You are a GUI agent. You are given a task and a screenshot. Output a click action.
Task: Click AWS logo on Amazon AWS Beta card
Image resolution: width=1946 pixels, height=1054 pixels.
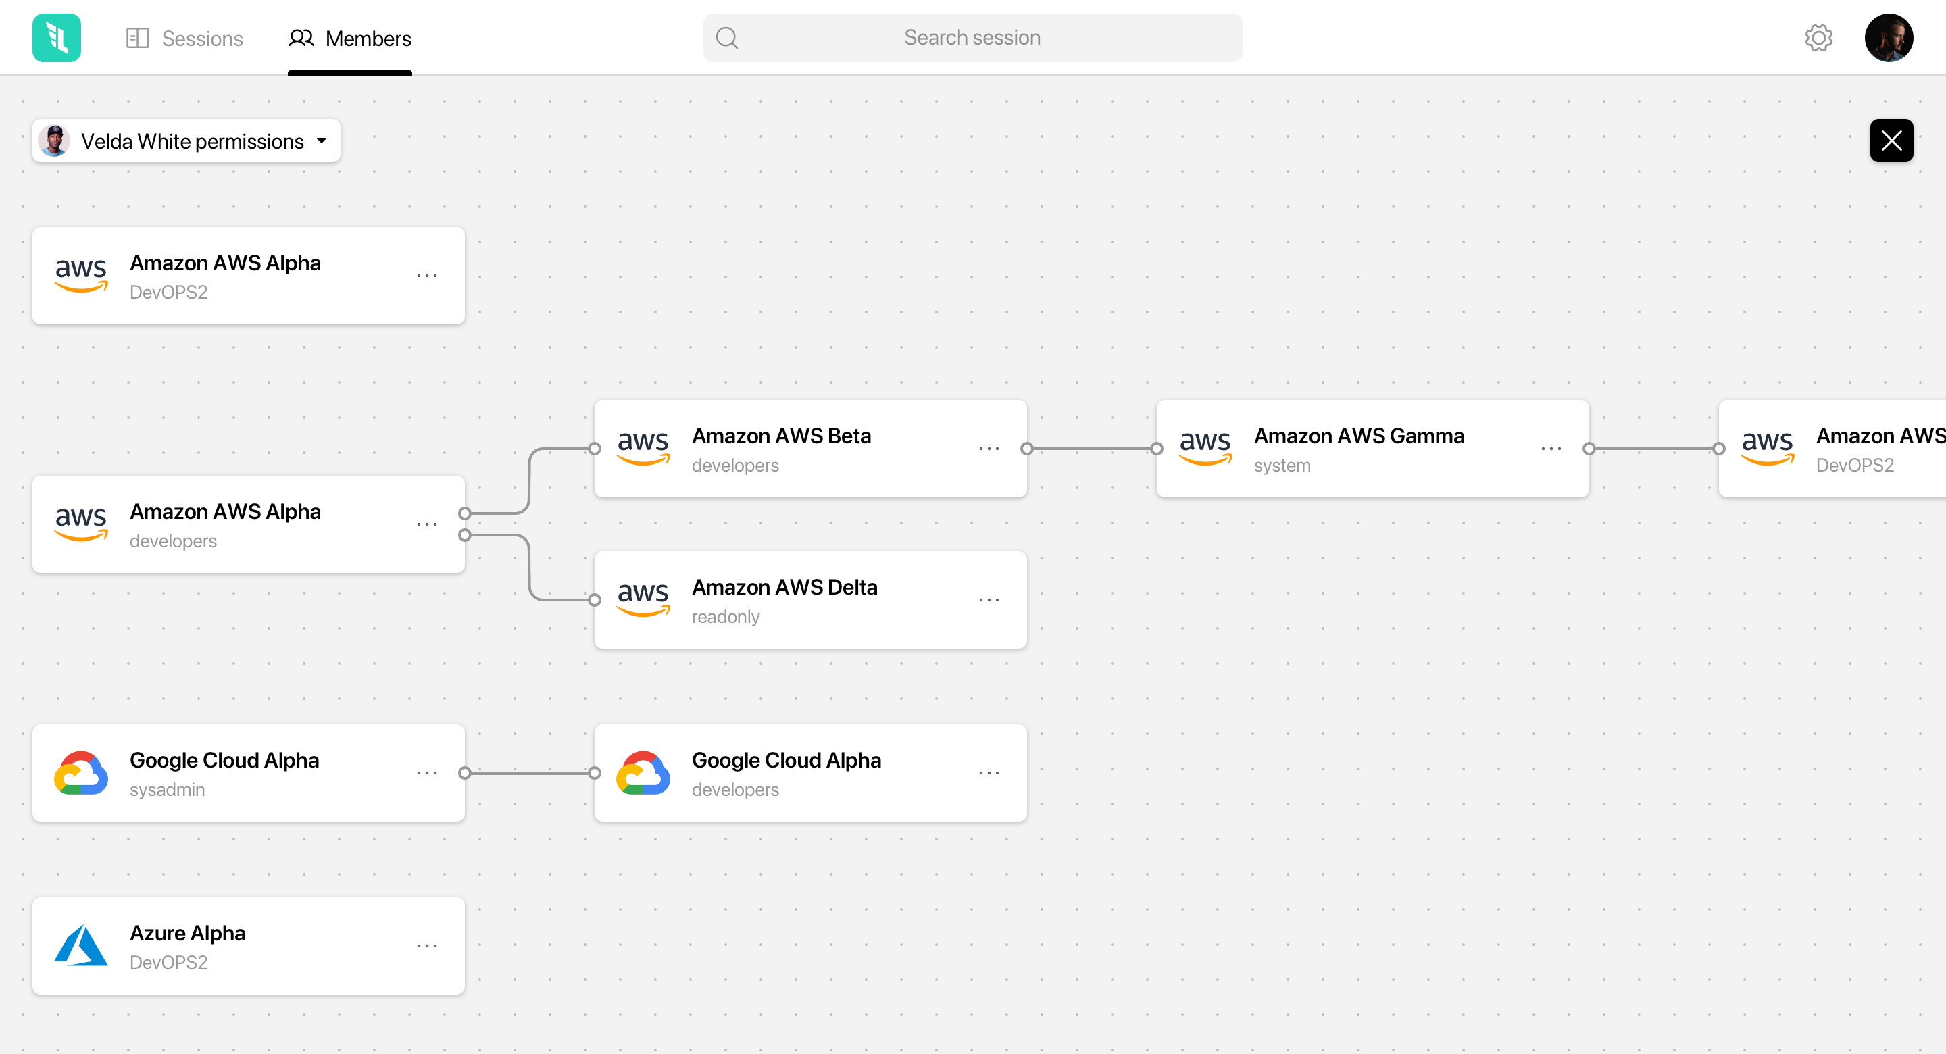[643, 449]
